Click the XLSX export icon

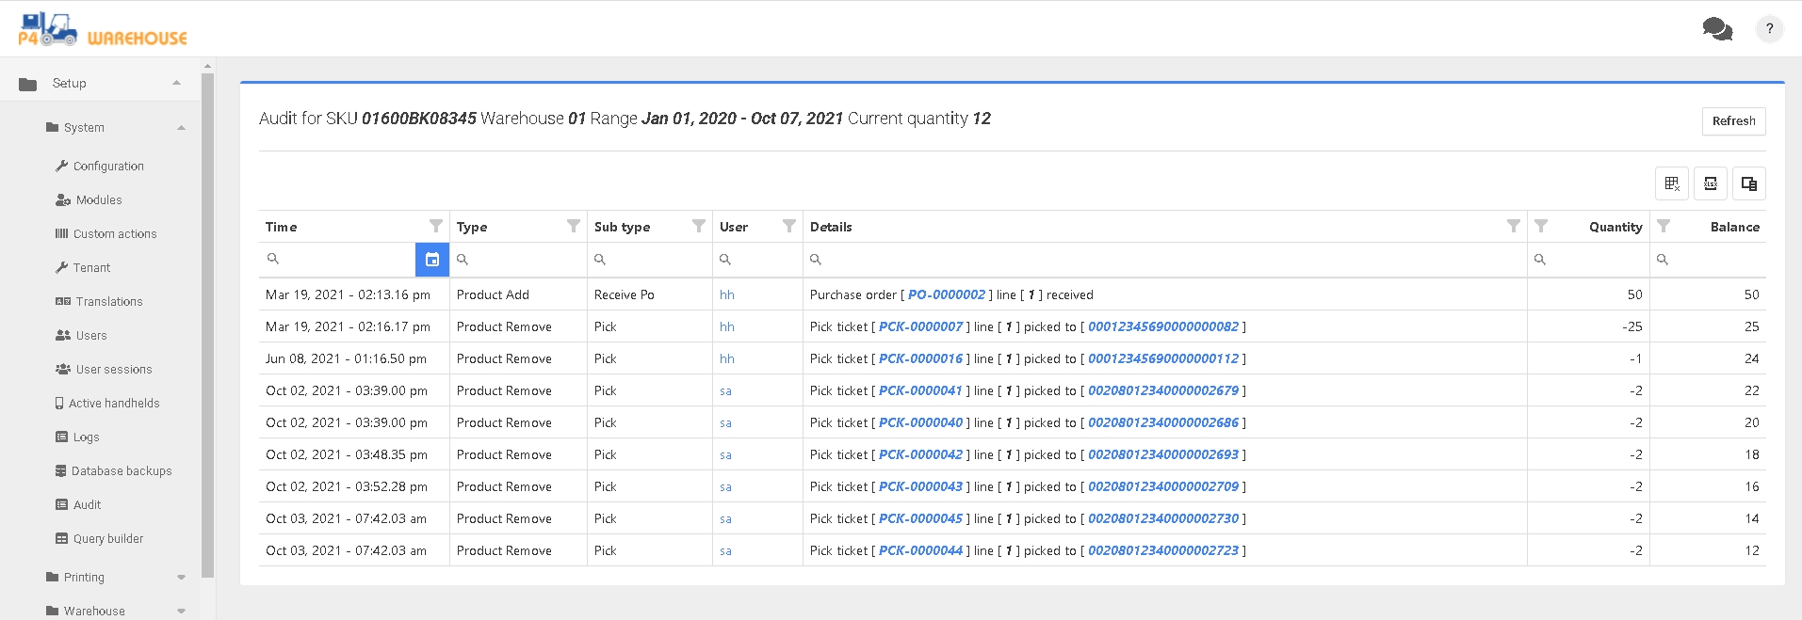coord(1710,183)
